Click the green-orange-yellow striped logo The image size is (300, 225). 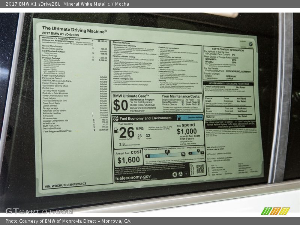pyautogui.click(x=275, y=211)
